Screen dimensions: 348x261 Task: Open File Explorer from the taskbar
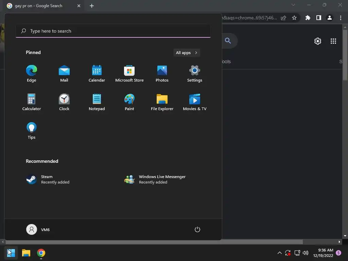pos(26,253)
